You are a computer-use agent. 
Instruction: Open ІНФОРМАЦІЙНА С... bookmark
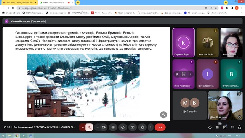click(x=78, y=13)
